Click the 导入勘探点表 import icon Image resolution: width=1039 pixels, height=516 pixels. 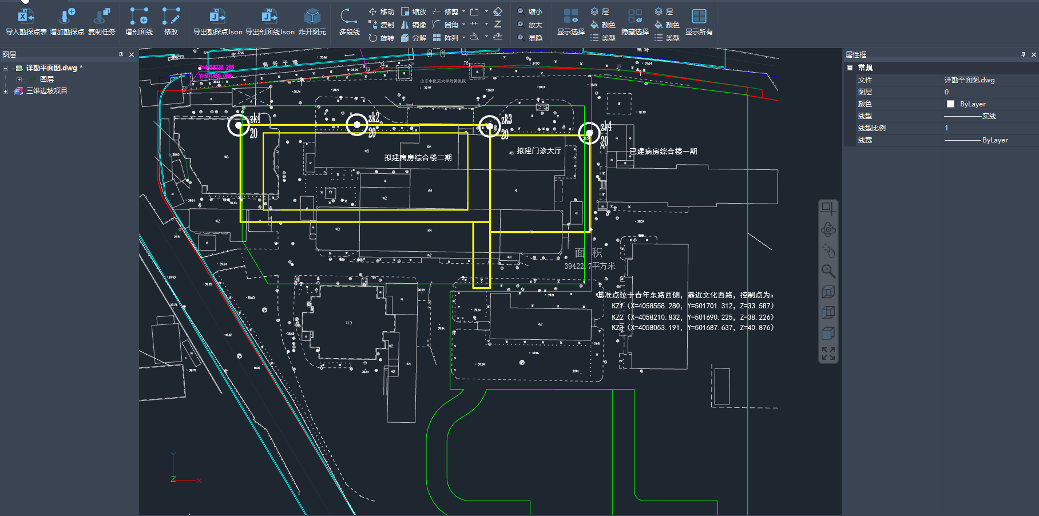(x=26, y=21)
